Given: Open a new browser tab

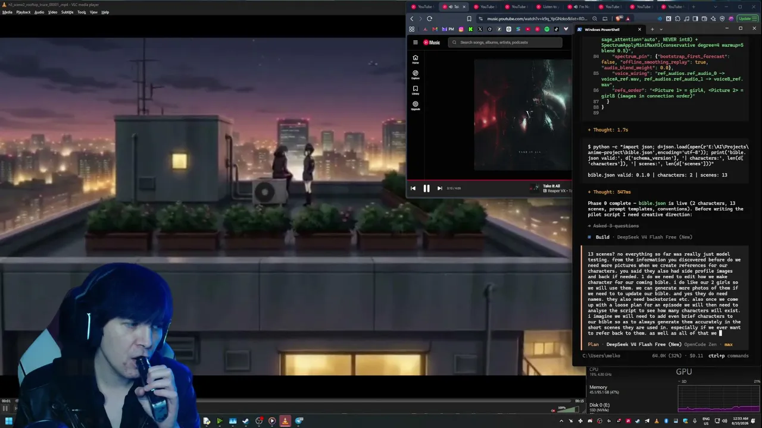Looking at the screenshot, I should point(693,7).
